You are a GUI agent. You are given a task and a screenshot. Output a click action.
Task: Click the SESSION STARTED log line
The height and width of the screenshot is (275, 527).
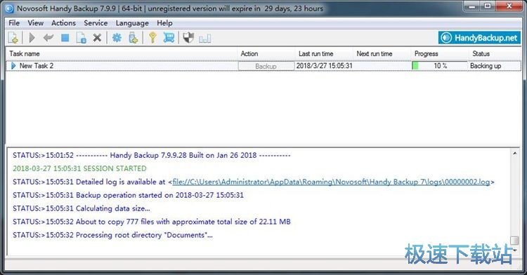pos(79,168)
